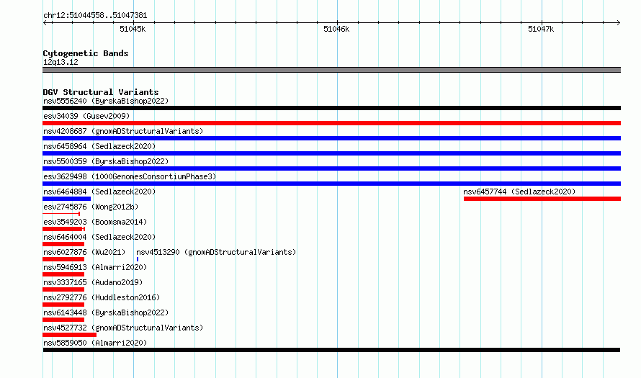Select the black nsv5556240 variant bar

point(331,108)
